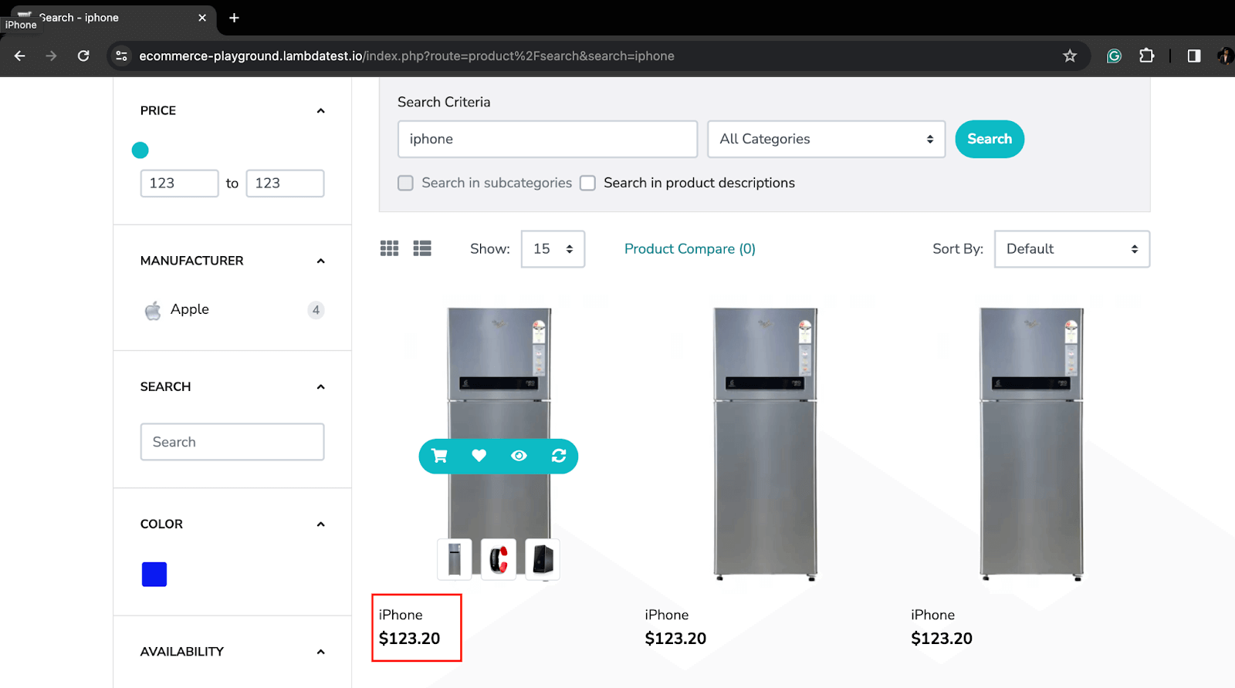Open a new browser tab

[234, 18]
